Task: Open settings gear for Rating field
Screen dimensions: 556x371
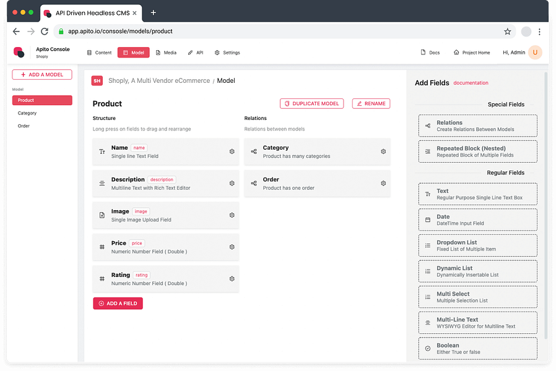Action: (232, 279)
